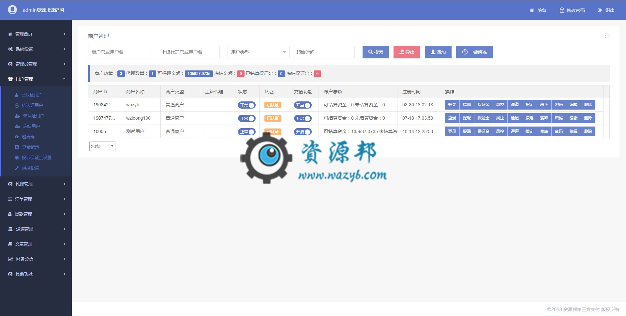Click the red 导出 export button
This screenshot has width=626, height=316.
(407, 52)
